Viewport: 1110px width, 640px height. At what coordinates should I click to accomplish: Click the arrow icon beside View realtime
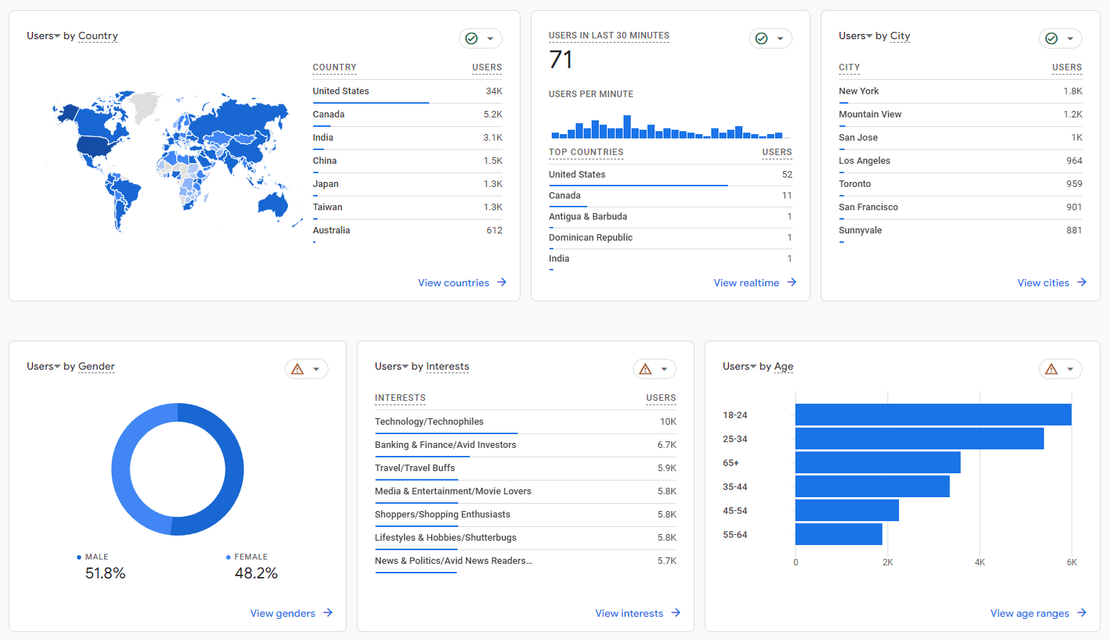(x=792, y=282)
